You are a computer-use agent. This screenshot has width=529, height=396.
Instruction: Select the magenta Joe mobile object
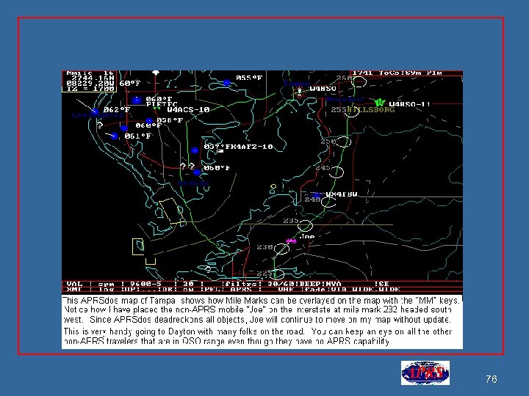pos(291,241)
